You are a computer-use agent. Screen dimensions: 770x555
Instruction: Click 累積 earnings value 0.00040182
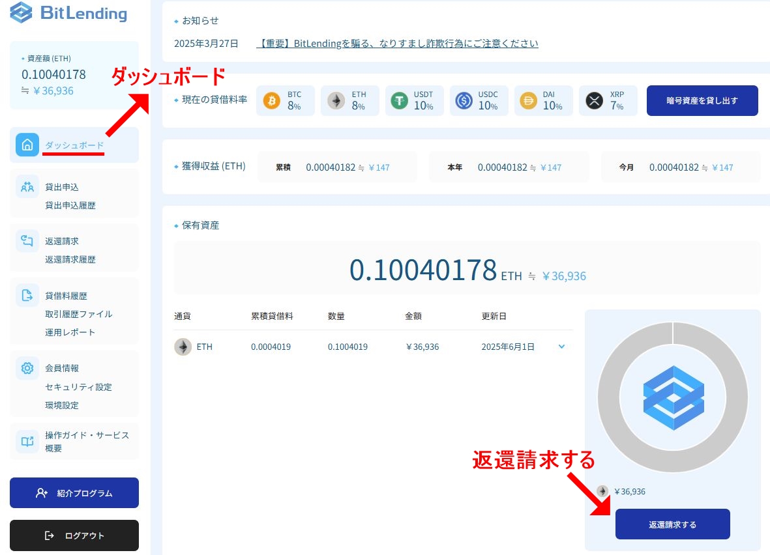click(331, 167)
